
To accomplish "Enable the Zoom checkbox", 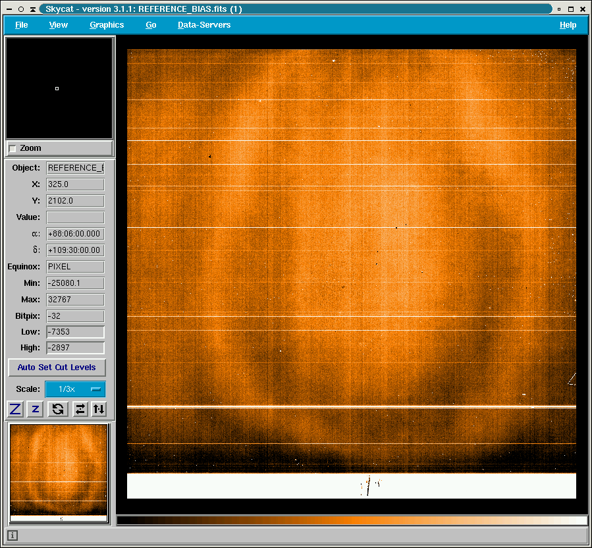I will (x=13, y=149).
